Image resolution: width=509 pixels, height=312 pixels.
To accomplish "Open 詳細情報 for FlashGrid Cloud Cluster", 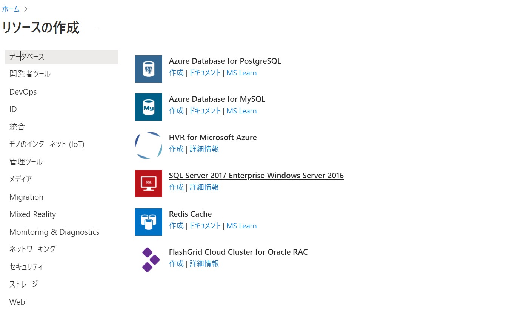I will pyautogui.click(x=204, y=264).
